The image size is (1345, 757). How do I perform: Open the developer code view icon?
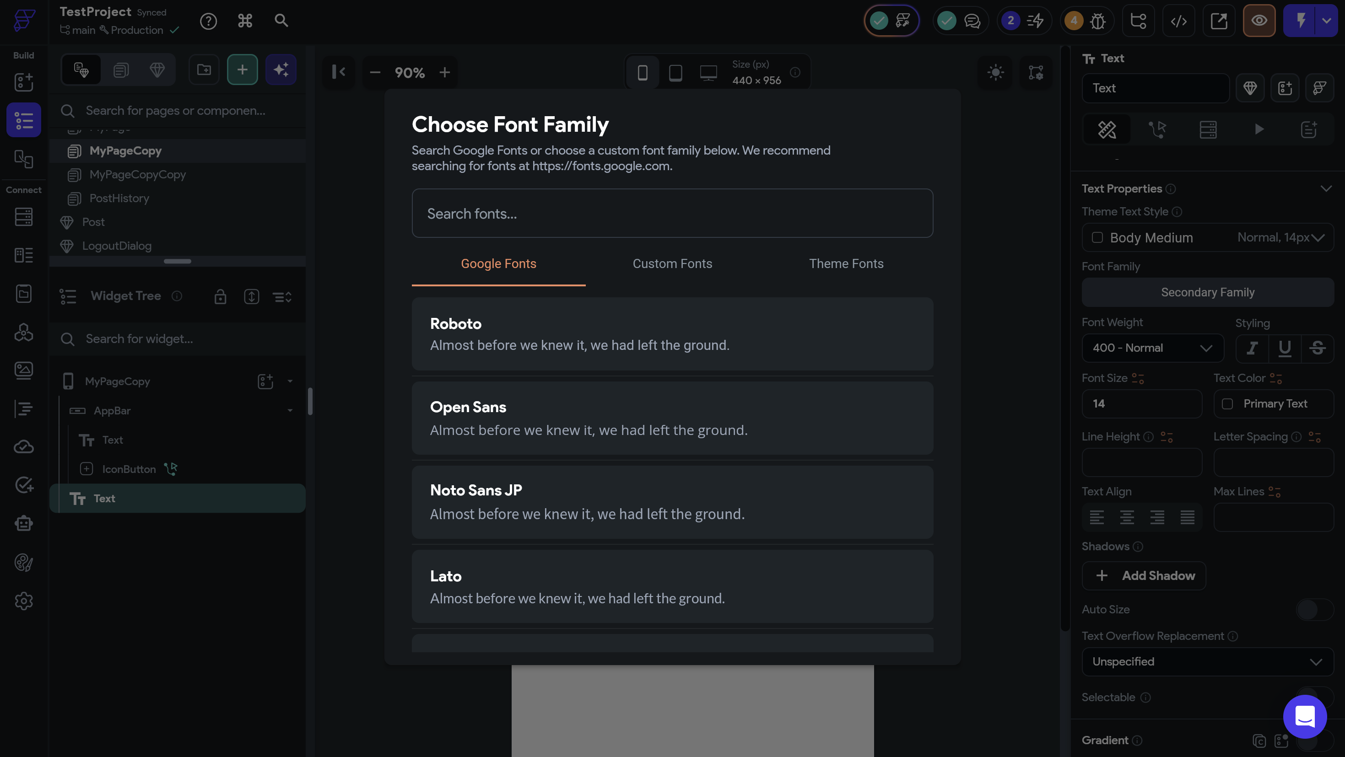coord(1178,21)
